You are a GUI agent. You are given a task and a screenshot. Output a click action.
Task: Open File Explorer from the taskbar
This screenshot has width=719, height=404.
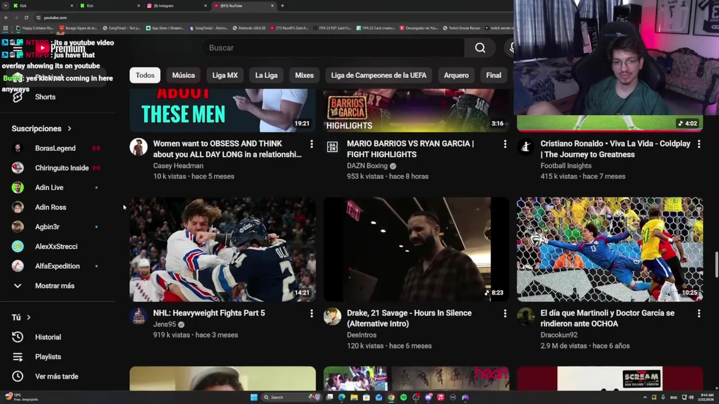pos(354,397)
